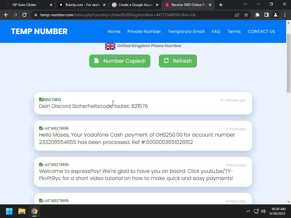291x218 pixels.
Task: Click the browser forward arrow
Action: point(15,15)
